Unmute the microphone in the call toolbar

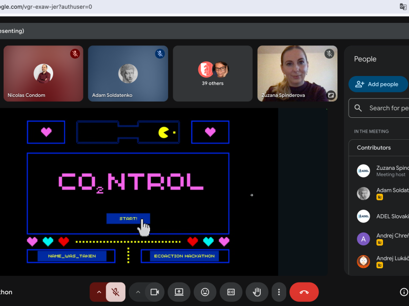coord(116,292)
